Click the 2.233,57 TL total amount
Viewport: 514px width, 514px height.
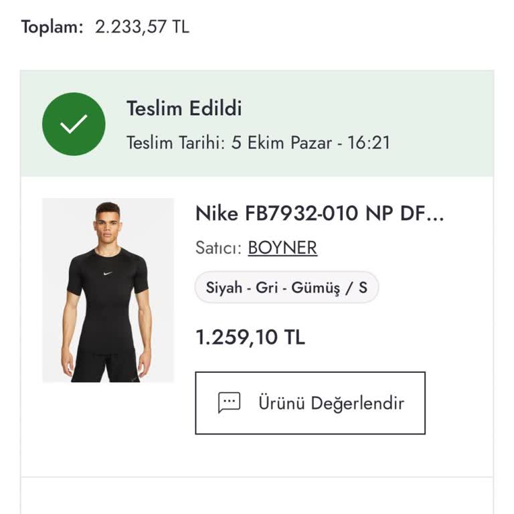pyautogui.click(x=142, y=27)
